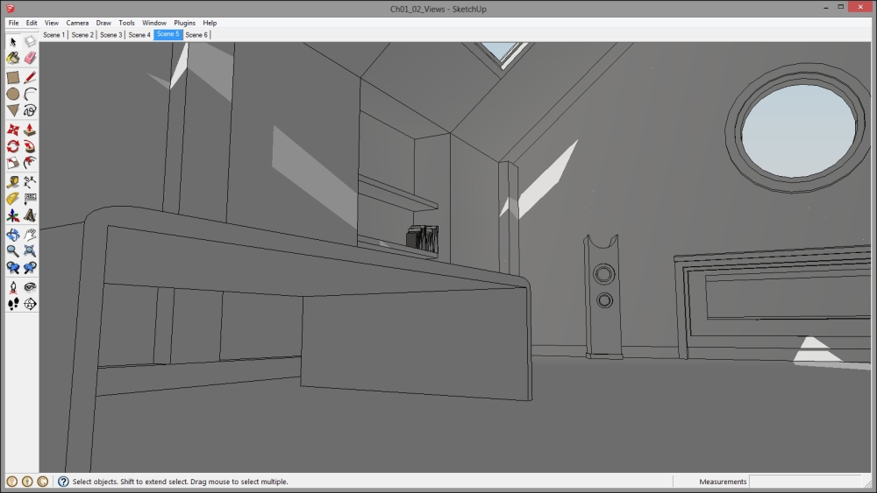Pick the Tape Measure tool

13,182
